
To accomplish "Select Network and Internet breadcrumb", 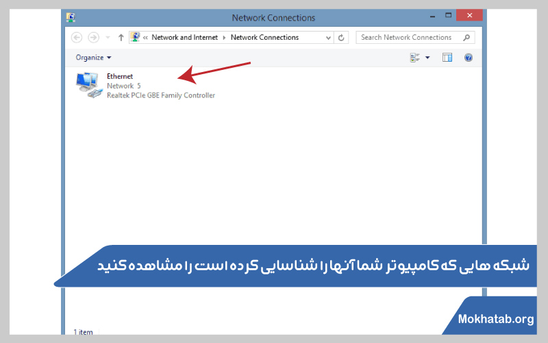I will coord(184,38).
